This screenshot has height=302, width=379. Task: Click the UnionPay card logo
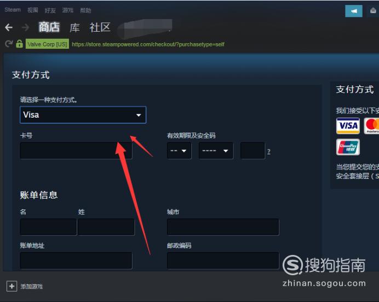click(x=348, y=147)
